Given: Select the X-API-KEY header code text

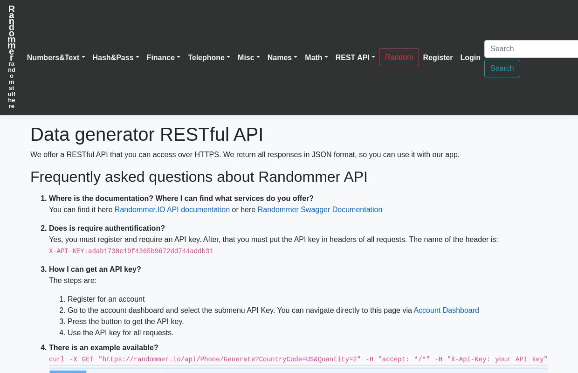Looking at the screenshot, I should tap(131, 251).
